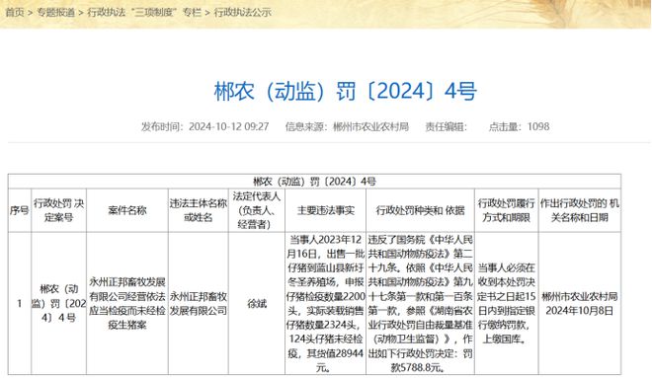Click the 信息来源 郴州市农业农村局 text
The width and height of the screenshot is (652, 378).
point(347,126)
